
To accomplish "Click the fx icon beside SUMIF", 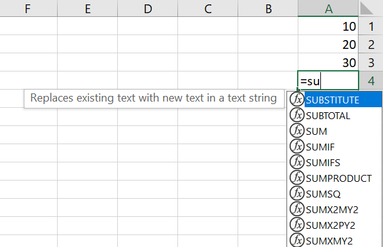I will tap(296, 146).
